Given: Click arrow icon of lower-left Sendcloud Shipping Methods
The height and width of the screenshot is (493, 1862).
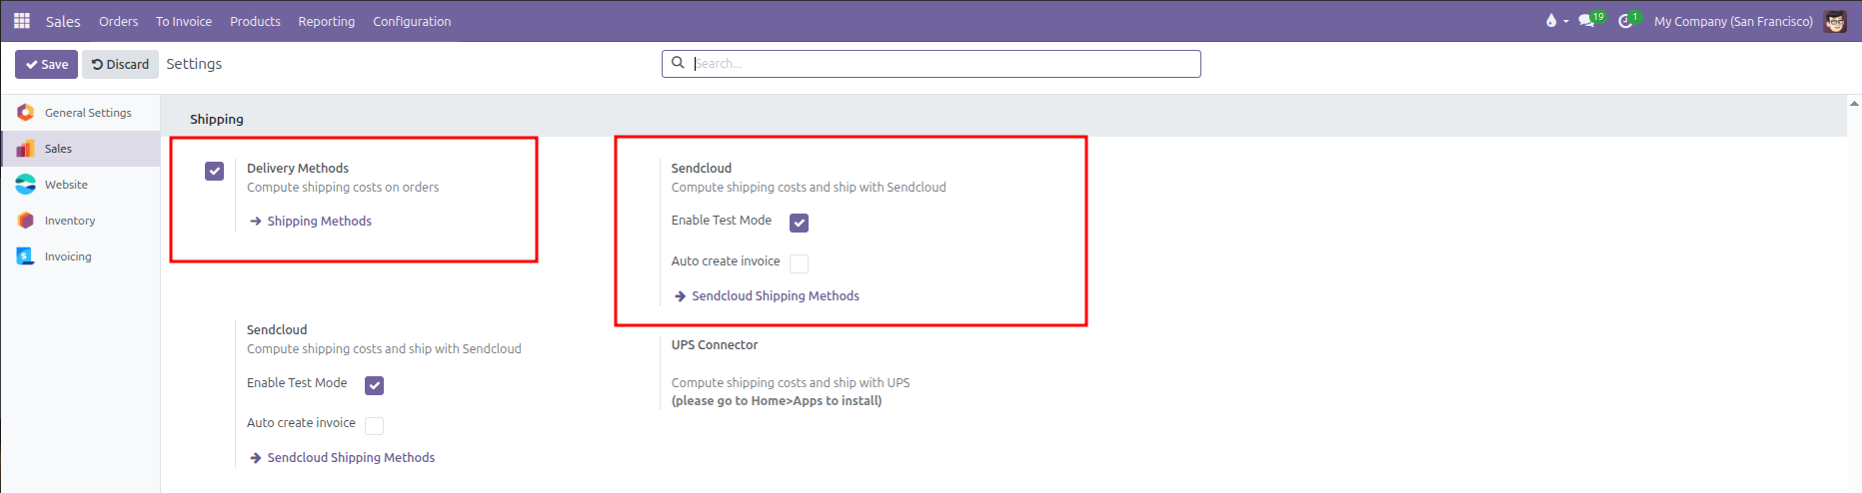Looking at the screenshot, I should pyautogui.click(x=256, y=458).
